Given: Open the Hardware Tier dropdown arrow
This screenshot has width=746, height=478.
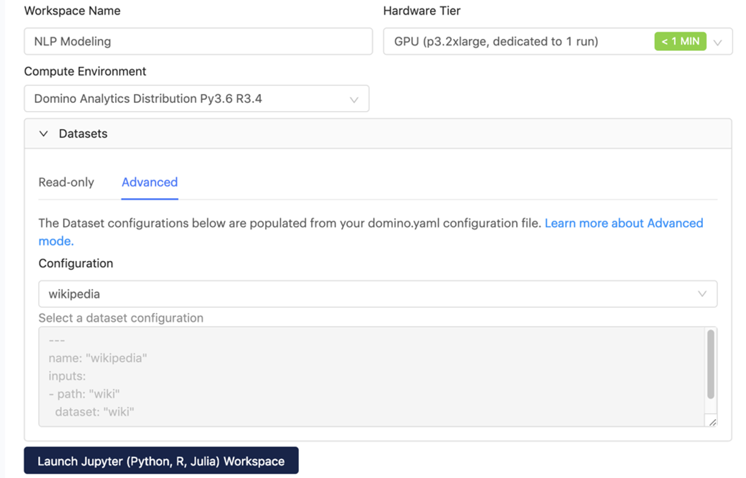Looking at the screenshot, I should (718, 41).
